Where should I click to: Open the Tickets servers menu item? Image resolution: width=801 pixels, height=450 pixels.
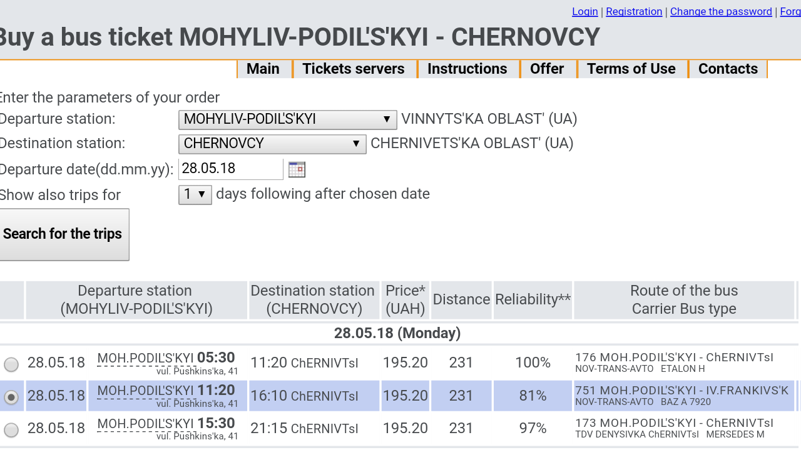coord(354,69)
